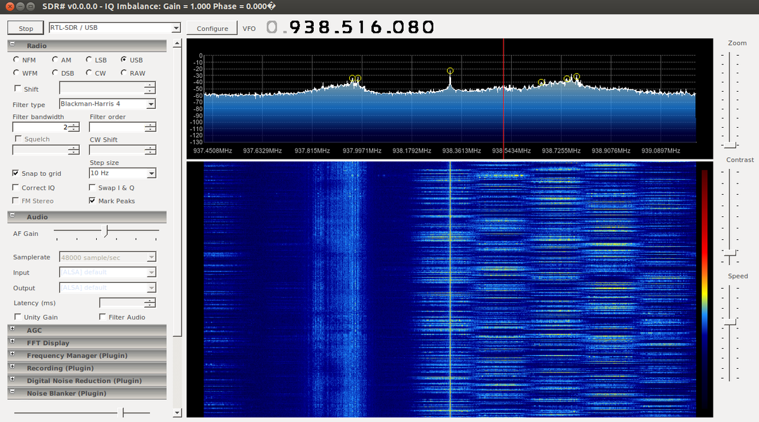Open the Filter type Blackman-Harris 4 dropdown
This screenshot has height=422, width=759.
[108, 104]
